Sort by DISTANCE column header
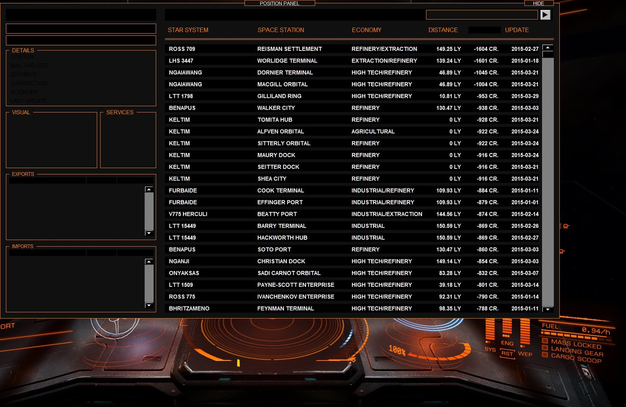Image resolution: width=626 pixels, height=407 pixels. point(443,30)
